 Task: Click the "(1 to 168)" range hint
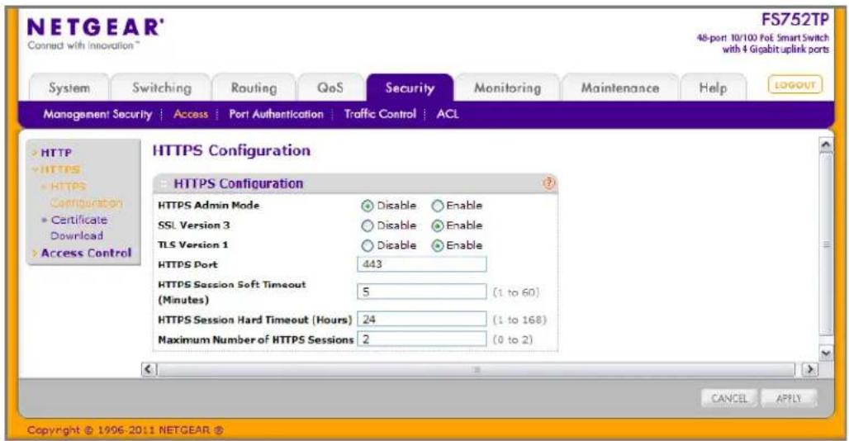519,320
